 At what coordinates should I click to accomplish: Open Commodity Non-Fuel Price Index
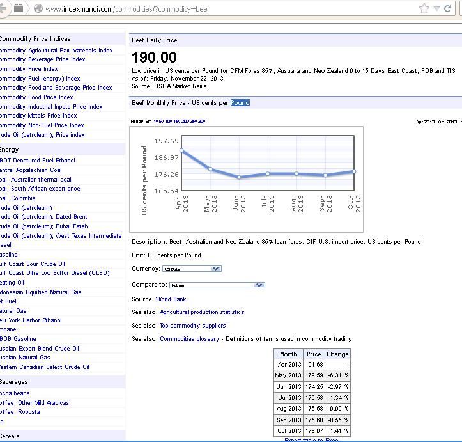(x=42, y=125)
